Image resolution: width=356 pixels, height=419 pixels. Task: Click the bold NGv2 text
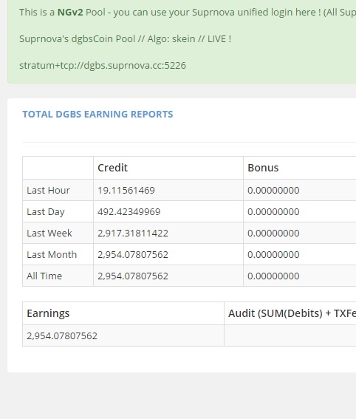coord(70,13)
